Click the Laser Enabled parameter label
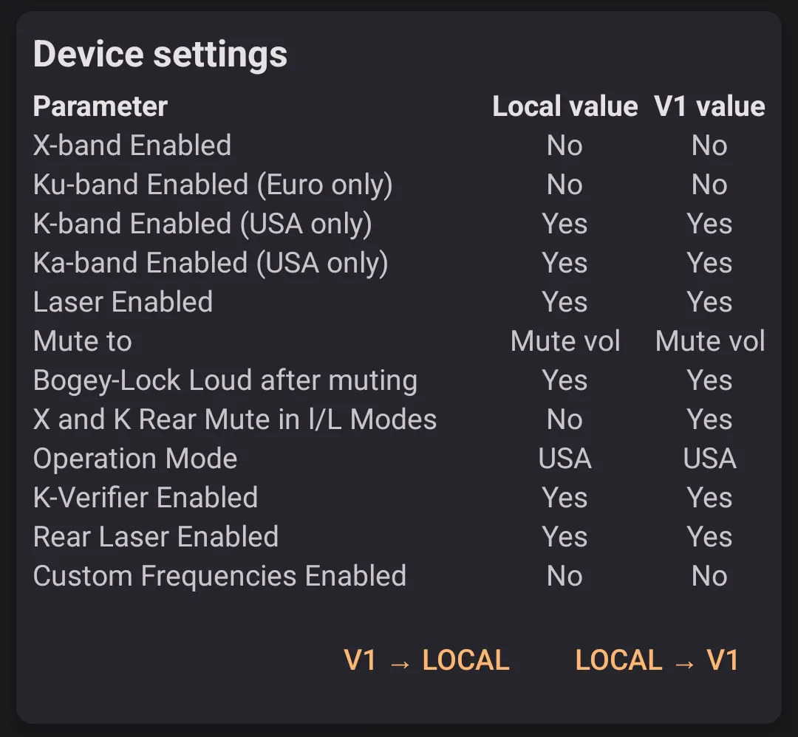Image resolution: width=798 pixels, height=737 pixels. coord(123,302)
